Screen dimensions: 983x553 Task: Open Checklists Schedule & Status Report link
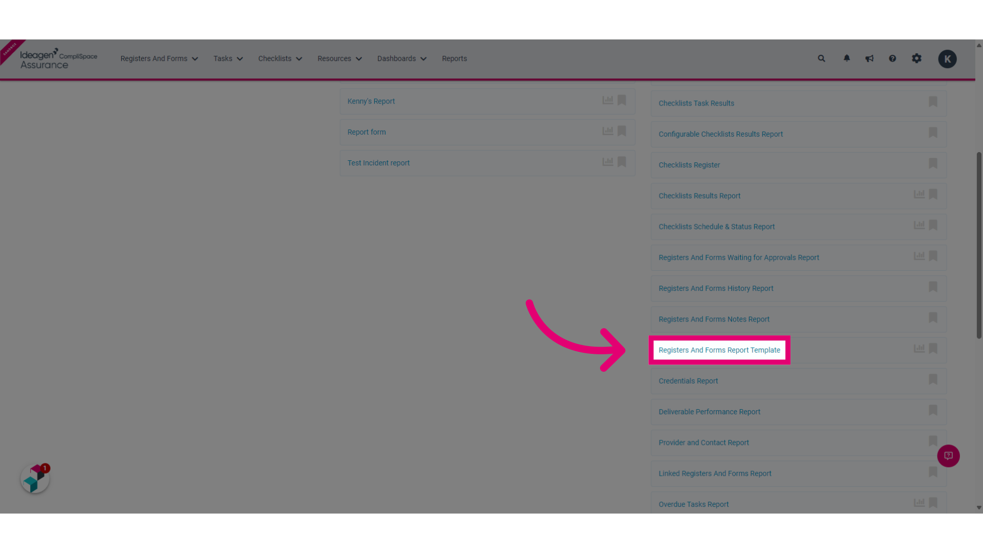(x=716, y=226)
